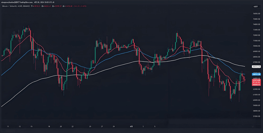Viewport: 263px width, 133px height.
Task: Click the 5 date marker on time axis
Action: point(155,126)
